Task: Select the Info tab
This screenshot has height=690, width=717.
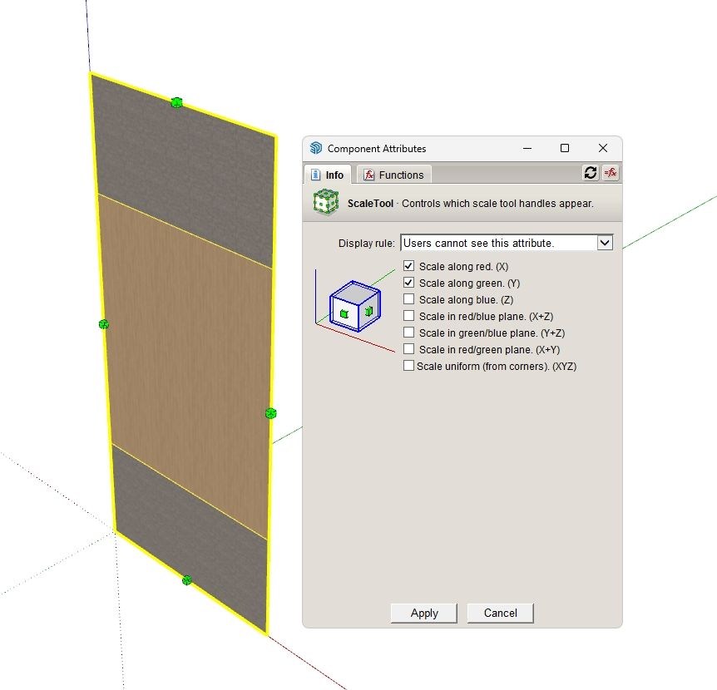Action: tap(327, 175)
